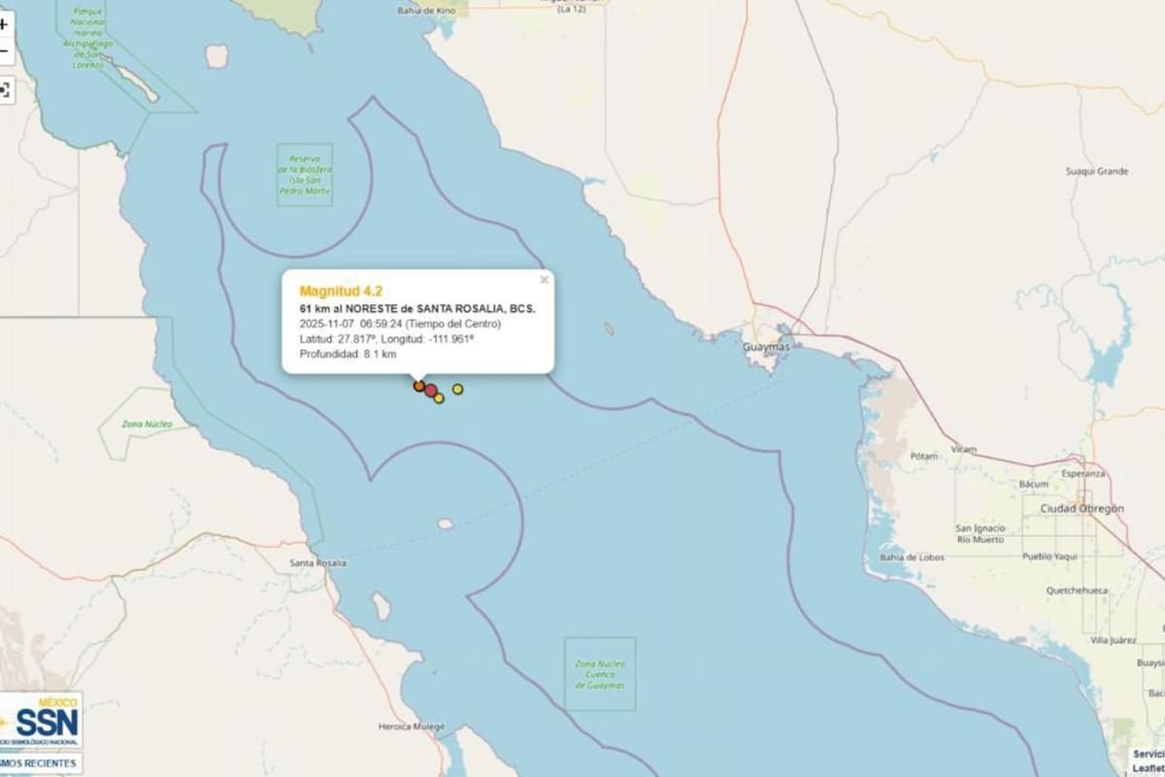Click the rightmost yellow earthquake marker
Screen dimensions: 1165x777
[458, 389]
